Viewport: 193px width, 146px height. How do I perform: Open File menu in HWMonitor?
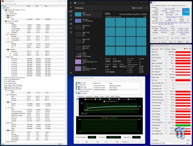[2, 4]
